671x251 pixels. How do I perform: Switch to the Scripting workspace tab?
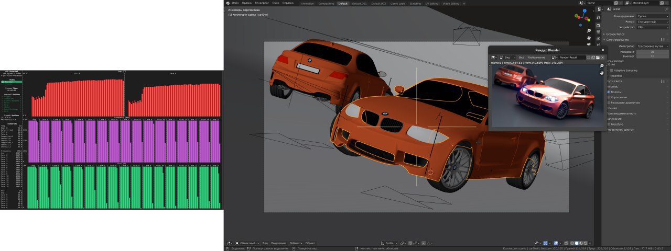click(x=415, y=3)
